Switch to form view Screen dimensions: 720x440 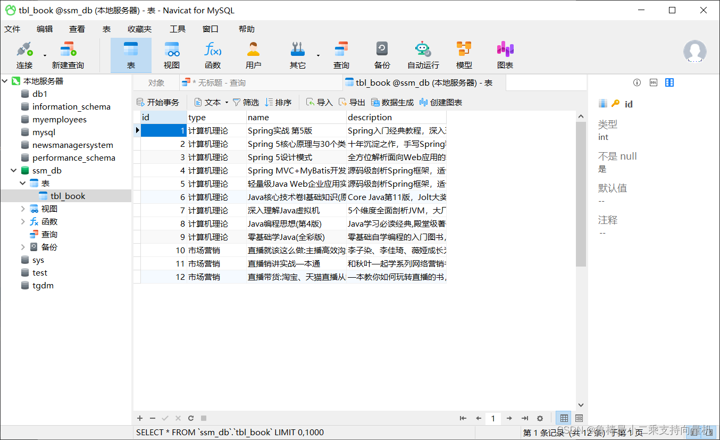coord(579,418)
